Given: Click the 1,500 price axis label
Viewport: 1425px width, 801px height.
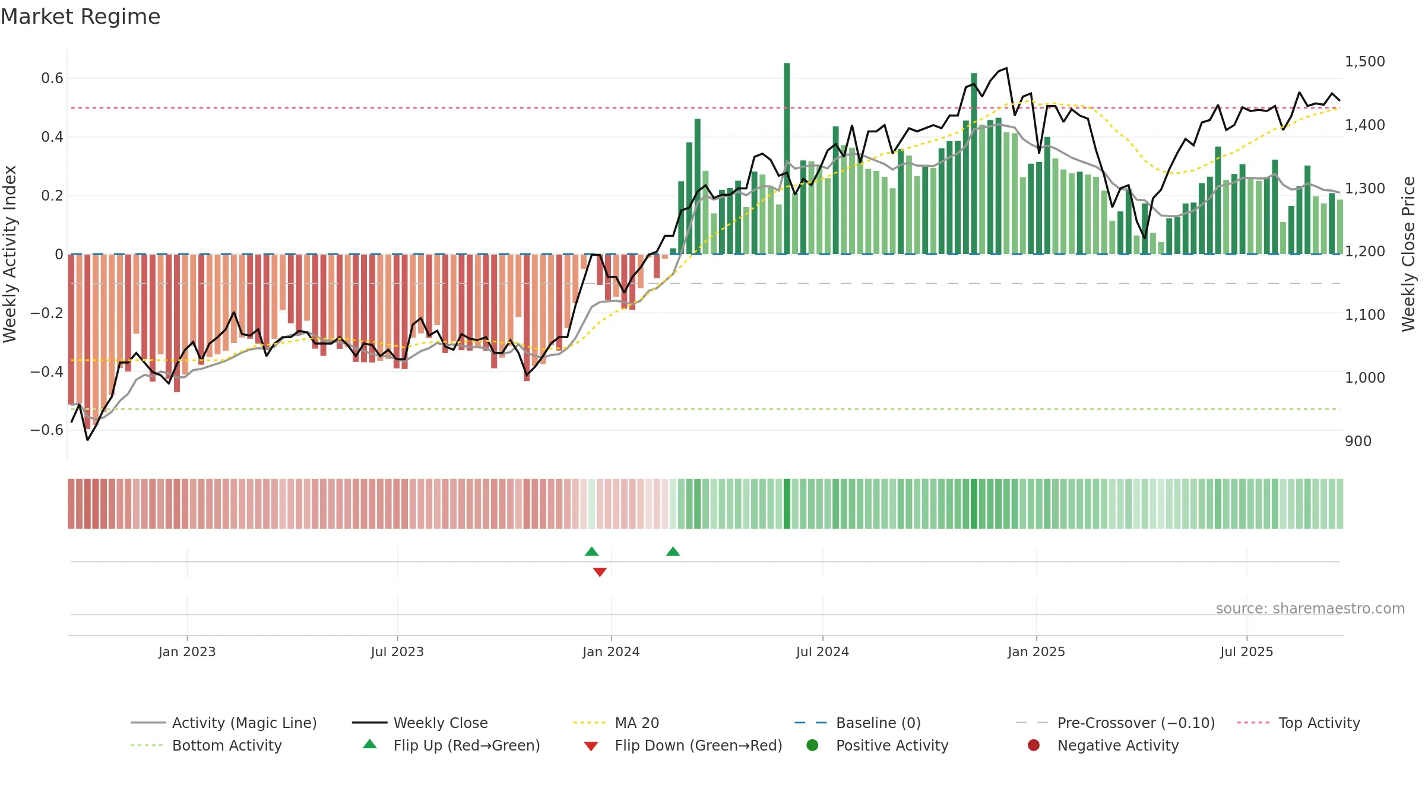Looking at the screenshot, I should [x=1365, y=61].
